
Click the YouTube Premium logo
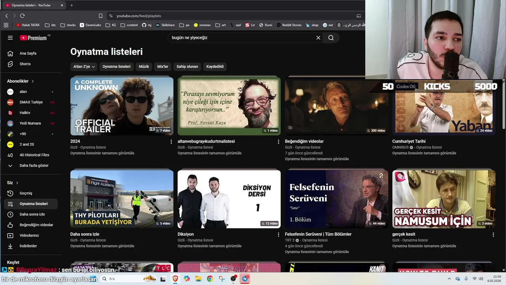coord(33,38)
